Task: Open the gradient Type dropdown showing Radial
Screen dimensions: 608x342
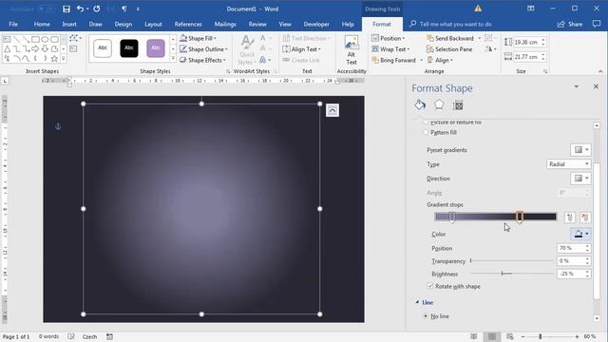Action: coord(568,164)
